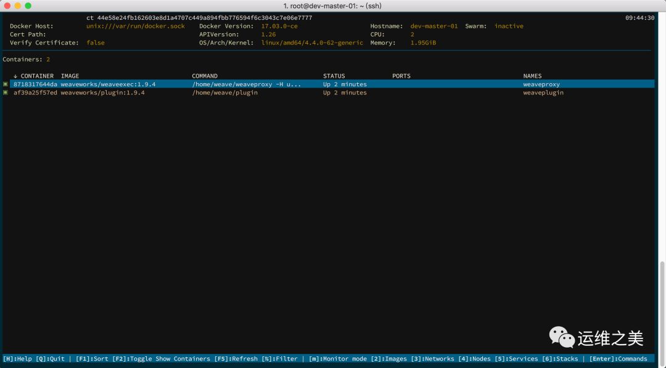
Task: Click the green status icon for weaveplugin row
Action: pyautogui.click(x=6, y=92)
